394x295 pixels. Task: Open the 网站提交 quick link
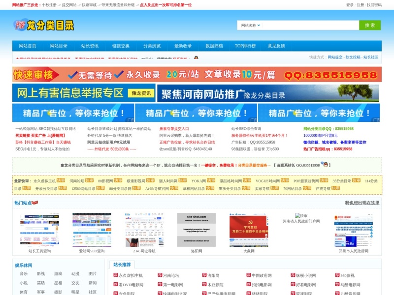(335, 57)
